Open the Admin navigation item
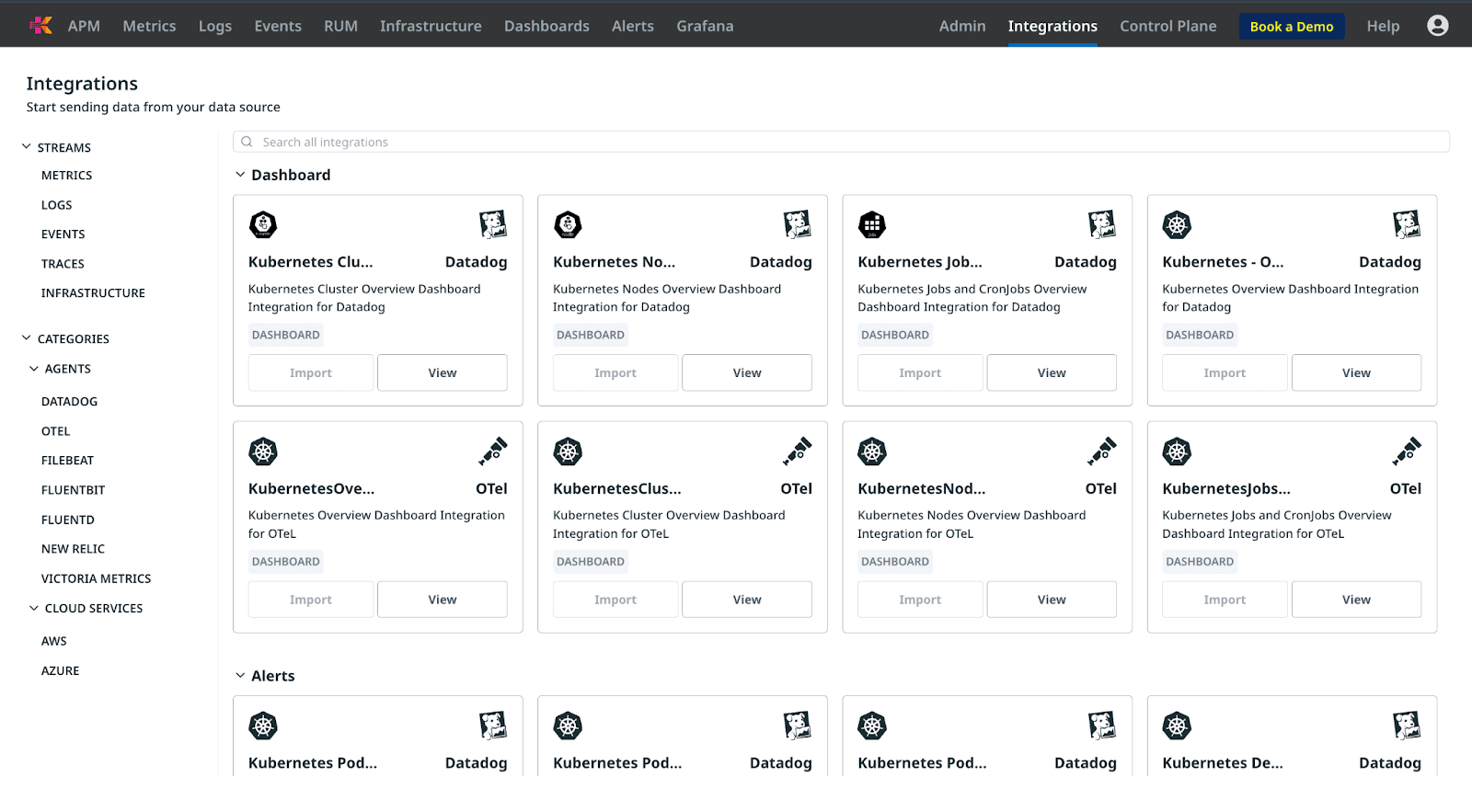 click(x=962, y=26)
